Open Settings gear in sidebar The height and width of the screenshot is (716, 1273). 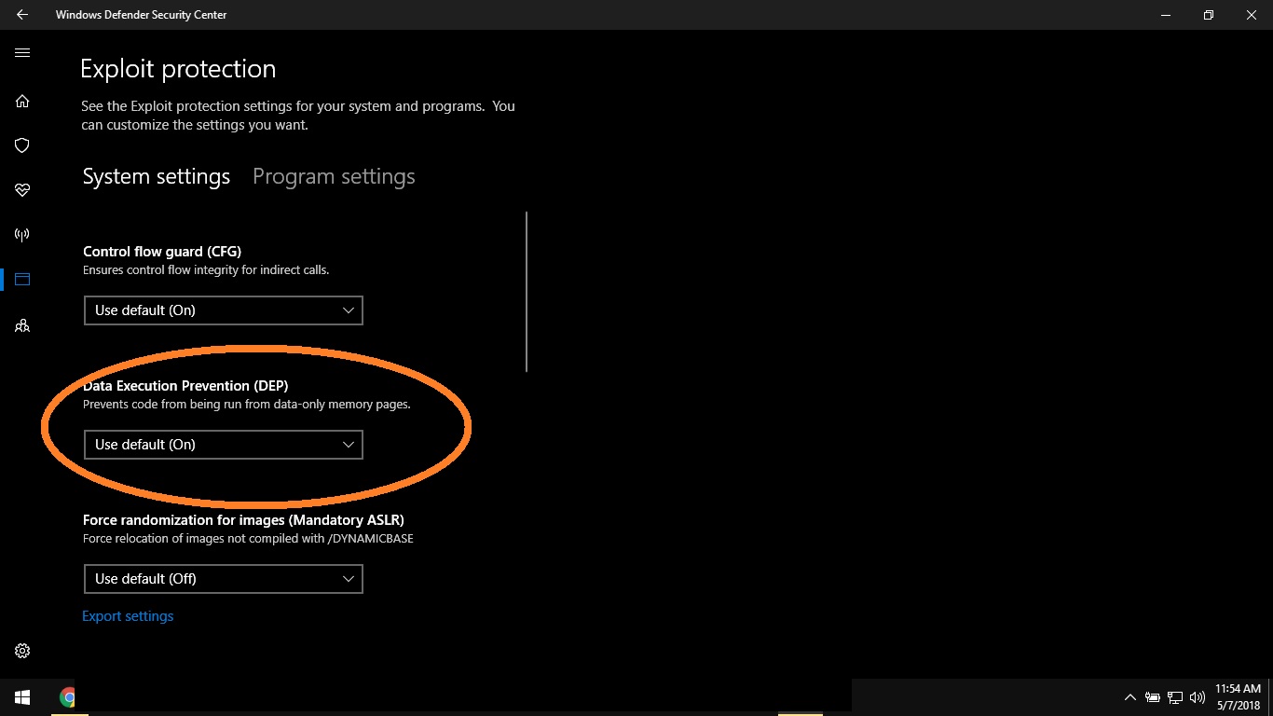(22, 651)
